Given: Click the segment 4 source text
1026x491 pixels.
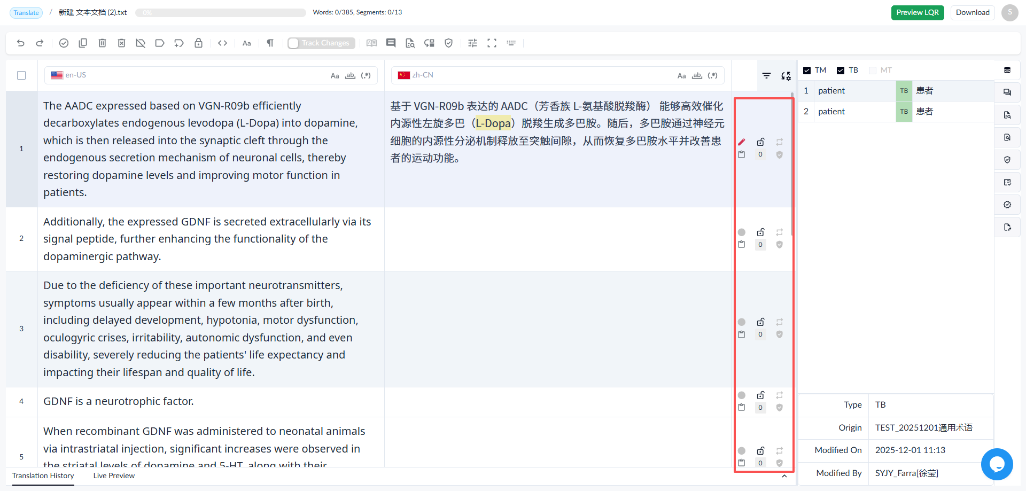Looking at the screenshot, I should tap(119, 402).
